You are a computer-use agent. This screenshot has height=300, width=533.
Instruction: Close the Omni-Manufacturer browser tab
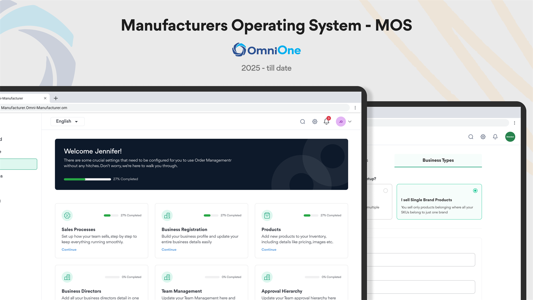click(x=45, y=98)
